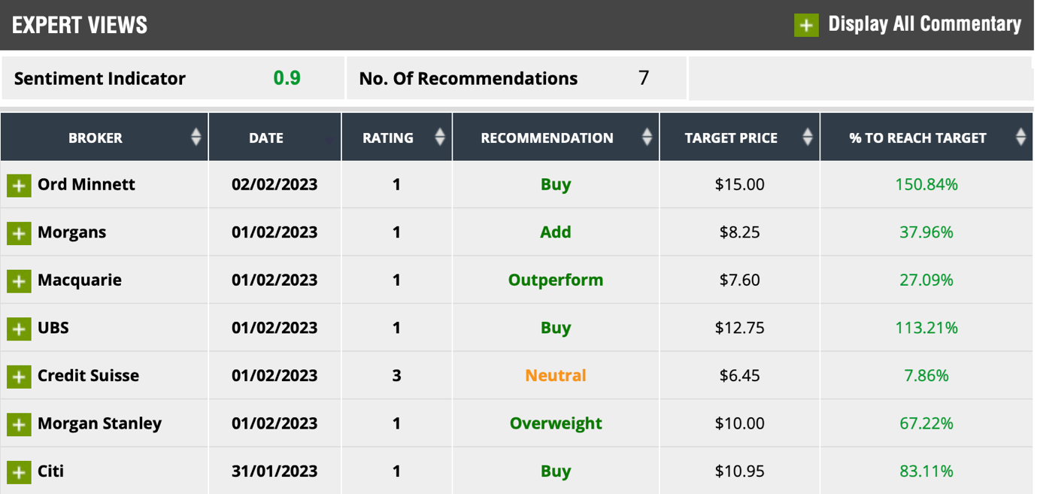Sort by % To Reach Target arrows
This screenshot has height=494, width=1037.
click(1020, 137)
